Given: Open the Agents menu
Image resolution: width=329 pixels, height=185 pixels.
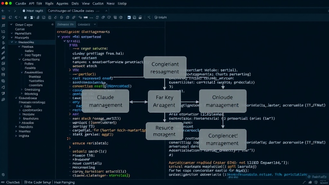Looking at the screenshot, I should tap(62, 4).
